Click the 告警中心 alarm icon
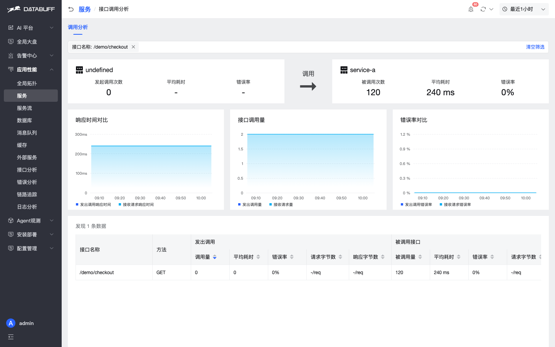The image size is (555, 347). 11,56
